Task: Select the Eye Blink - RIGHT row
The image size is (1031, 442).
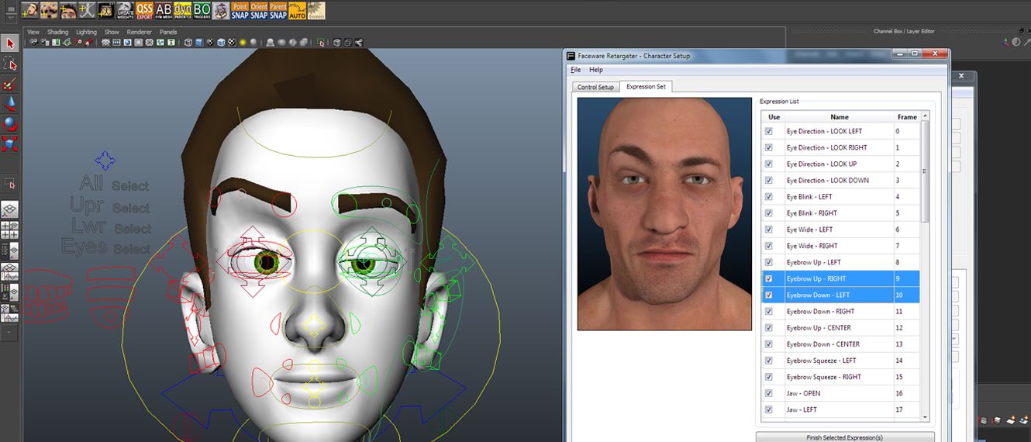Action: pyautogui.click(x=841, y=213)
